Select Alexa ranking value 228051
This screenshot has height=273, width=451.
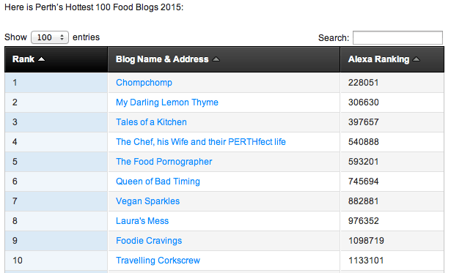[x=363, y=83]
